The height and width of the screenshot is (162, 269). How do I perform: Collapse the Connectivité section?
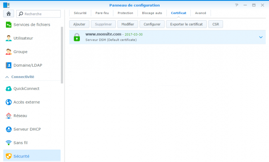pyautogui.click(x=7, y=77)
